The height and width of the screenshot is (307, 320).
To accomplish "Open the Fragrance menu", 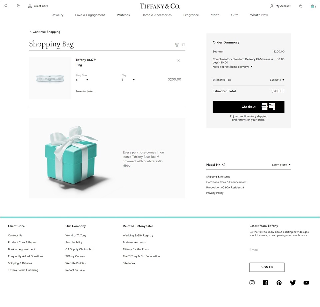I will tap(191, 15).
